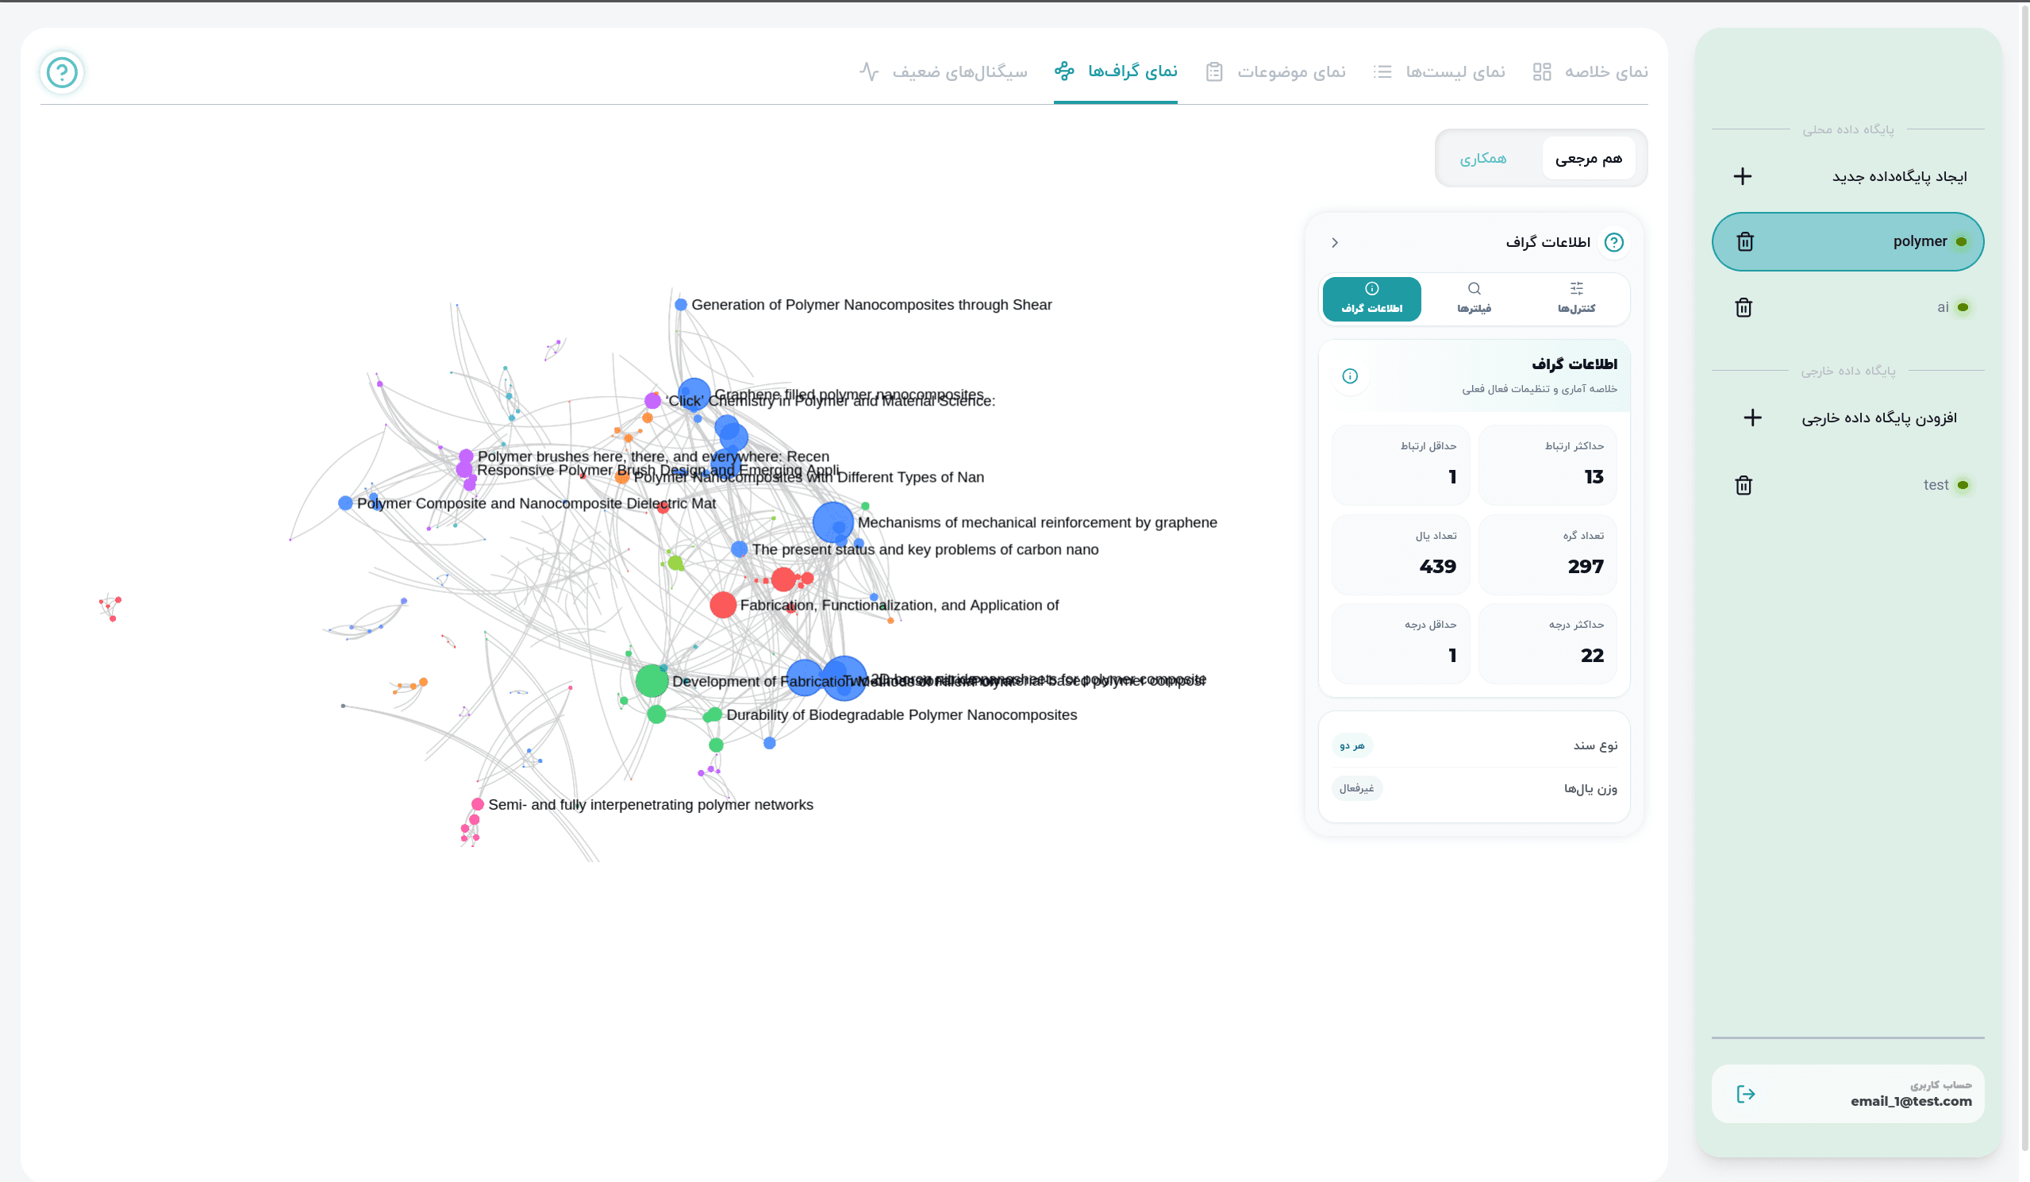
Task: Open the filters tab with magnifier icon
Action: 1474,299
